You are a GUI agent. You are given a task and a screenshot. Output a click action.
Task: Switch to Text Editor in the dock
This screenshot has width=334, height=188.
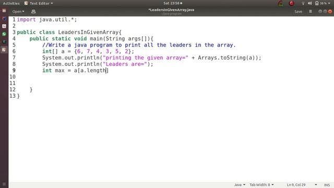pos(4,50)
